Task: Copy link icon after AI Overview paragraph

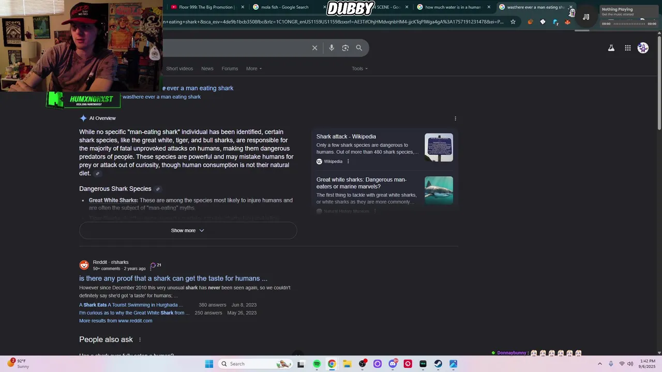Action: (97, 174)
